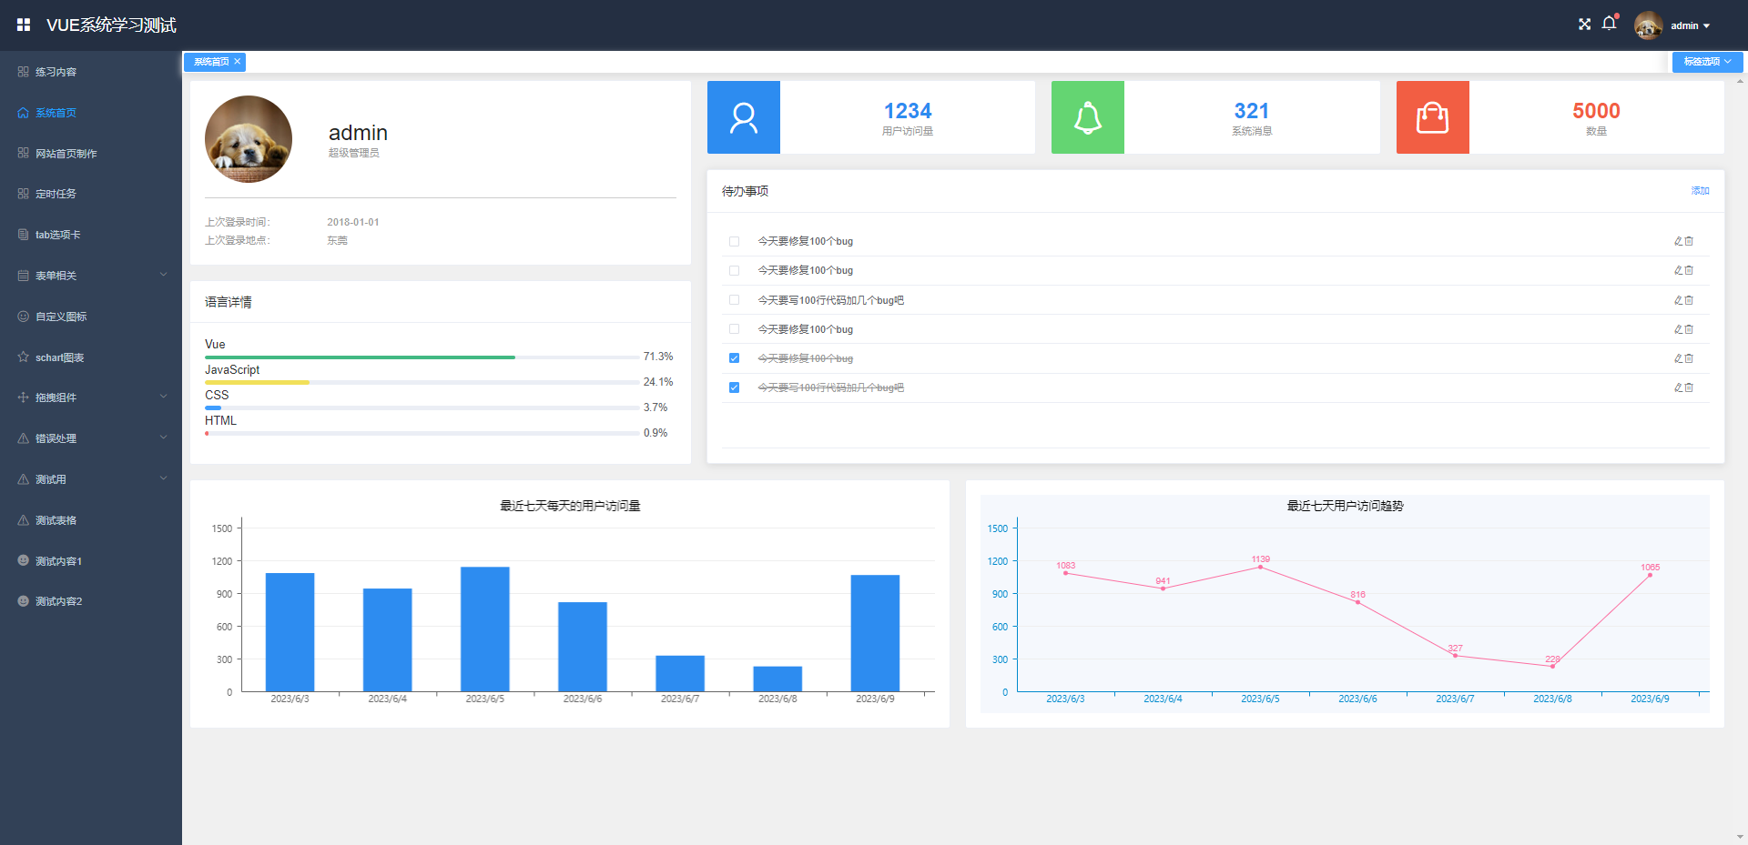Open the admin user dropdown
Viewport: 1748px width, 845px height.
coord(1691,25)
